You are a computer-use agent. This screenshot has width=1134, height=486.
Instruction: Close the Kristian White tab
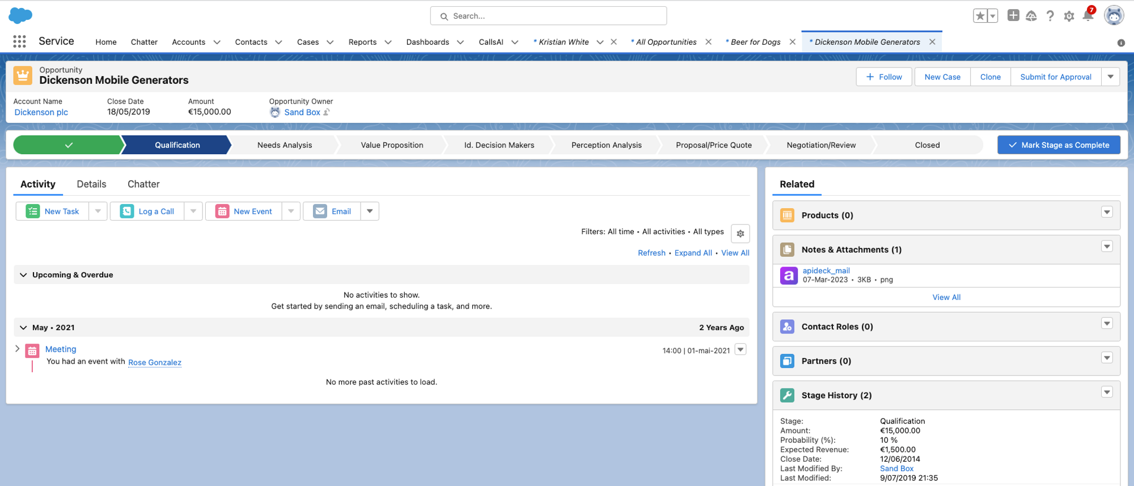click(613, 42)
